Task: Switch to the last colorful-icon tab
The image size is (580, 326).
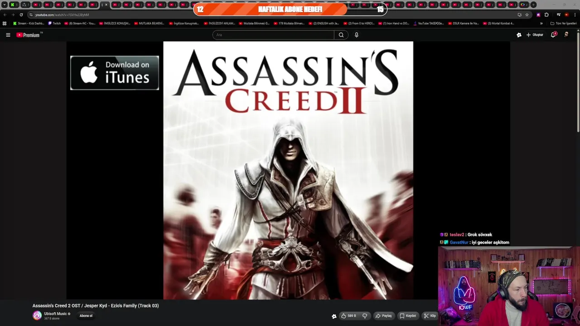Action: tap(523, 5)
